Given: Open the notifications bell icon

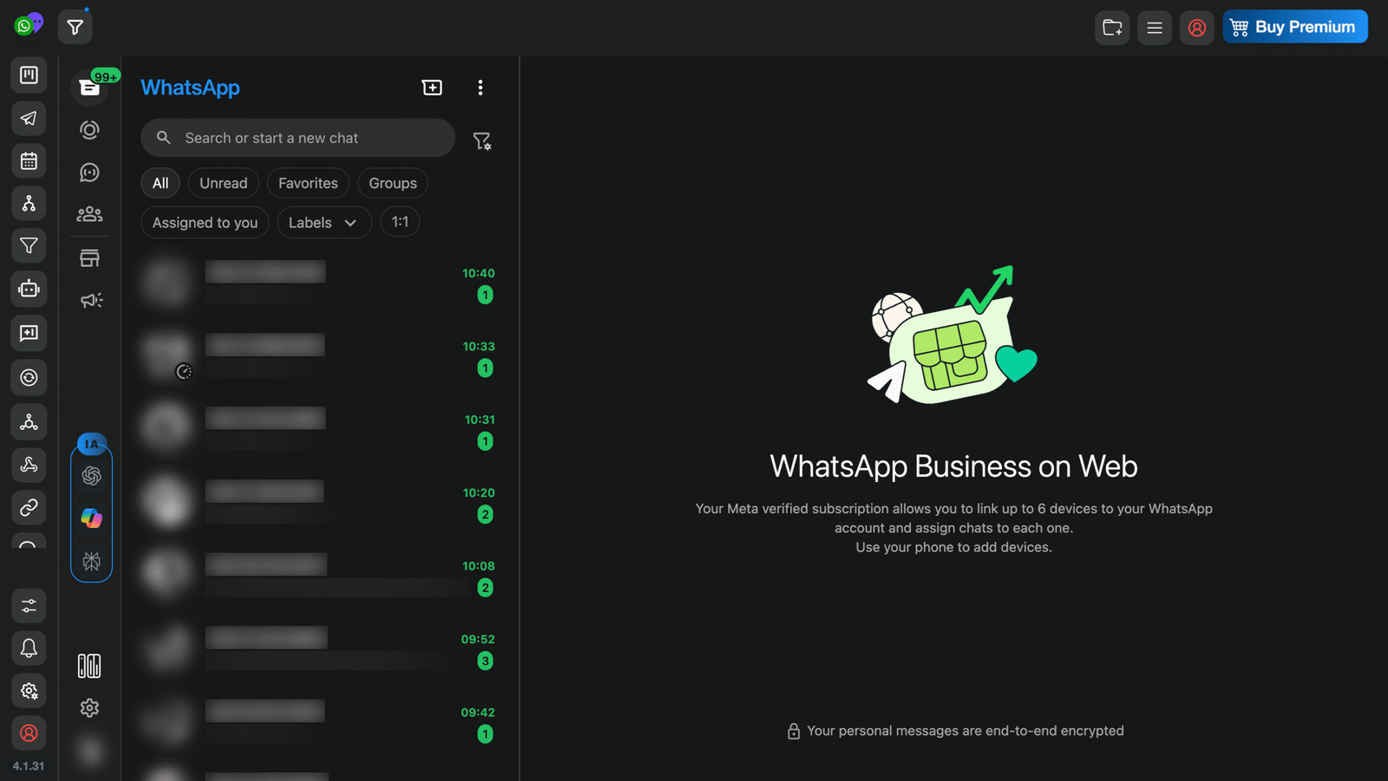Looking at the screenshot, I should (29, 648).
